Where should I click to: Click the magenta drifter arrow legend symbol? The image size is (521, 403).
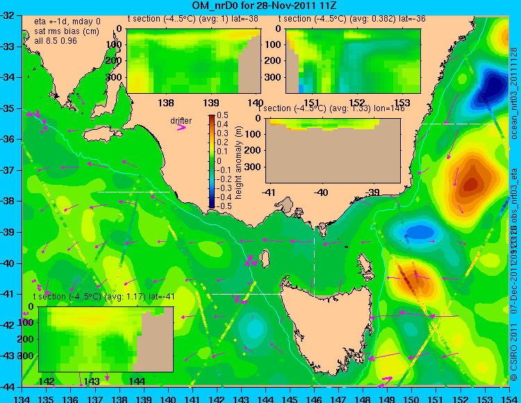(x=181, y=127)
